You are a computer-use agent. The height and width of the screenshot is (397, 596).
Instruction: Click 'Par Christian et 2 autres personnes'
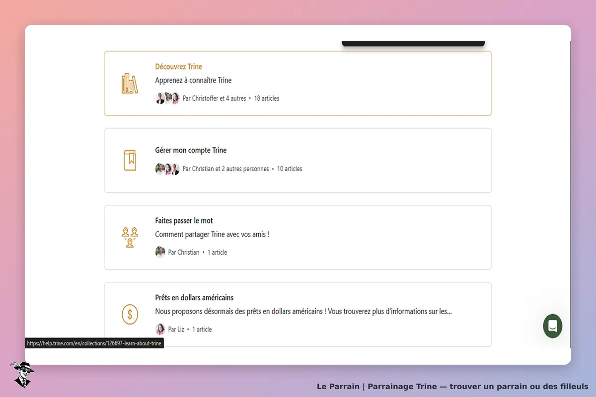click(x=225, y=169)
